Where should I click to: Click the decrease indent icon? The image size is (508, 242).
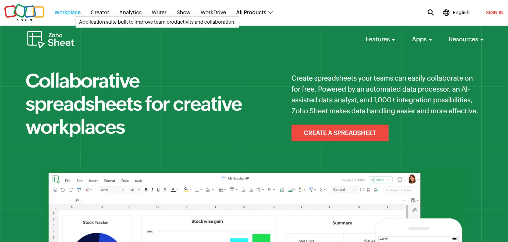tap(243, 190)
